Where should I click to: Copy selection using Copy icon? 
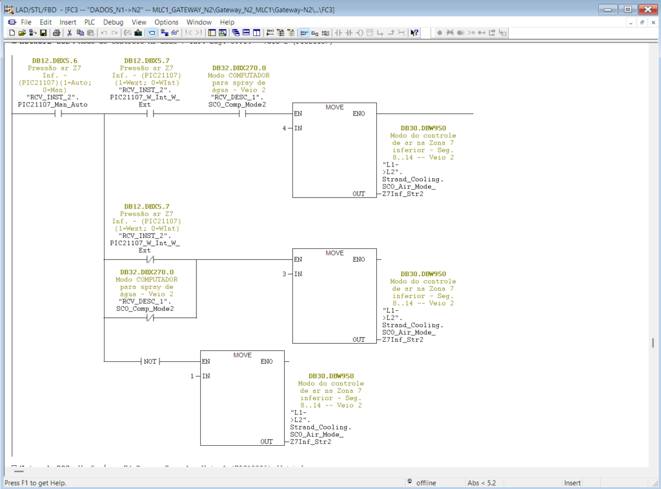pyautogui.click(x=80, y=33)
